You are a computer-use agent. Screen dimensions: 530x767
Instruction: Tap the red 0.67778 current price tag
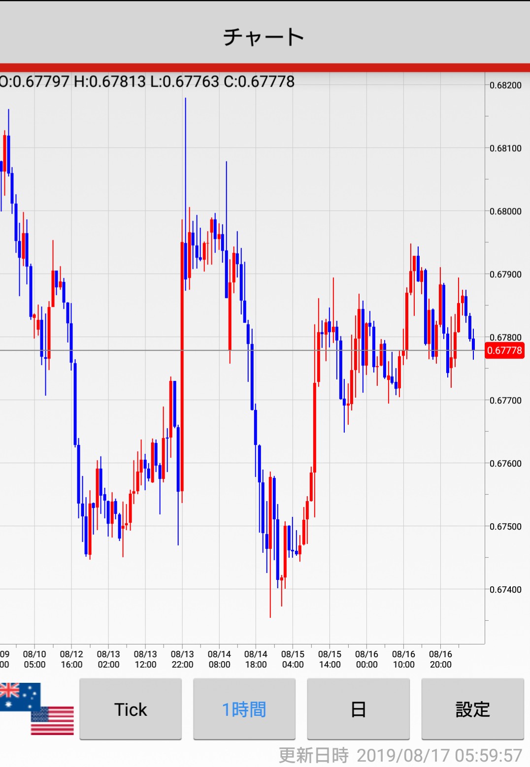(x=504, y=351)
